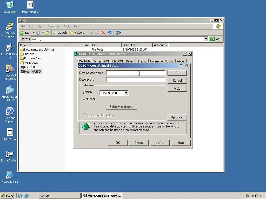266x199 pixels.
Task: Open the Address bar dropdown
Action: click(x=206, y=39)
